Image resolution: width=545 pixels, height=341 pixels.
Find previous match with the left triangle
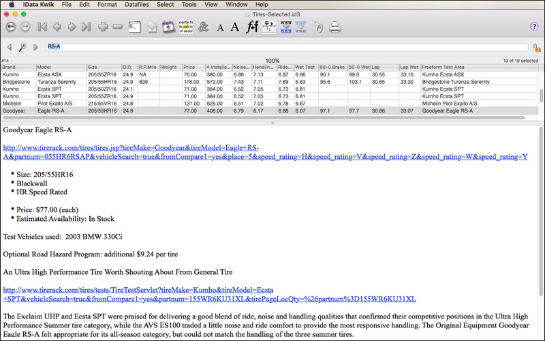[10, 47]
